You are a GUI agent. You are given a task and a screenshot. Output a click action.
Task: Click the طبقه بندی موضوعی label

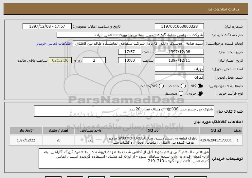coord(225,86)
